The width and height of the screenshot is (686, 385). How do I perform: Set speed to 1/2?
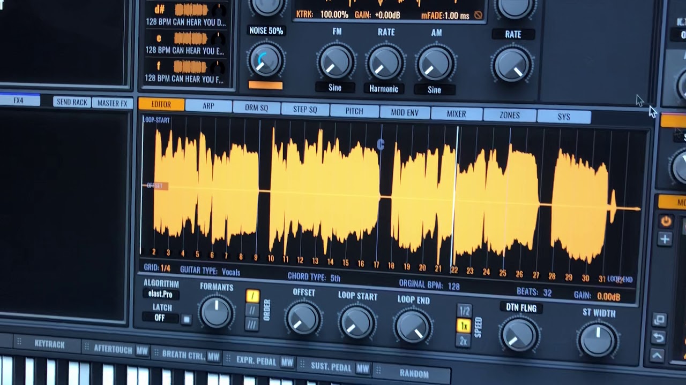(x=464, y=311)
